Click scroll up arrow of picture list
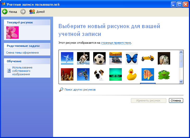The width and height of the screenshot is (190, 138). coord(181,52)
